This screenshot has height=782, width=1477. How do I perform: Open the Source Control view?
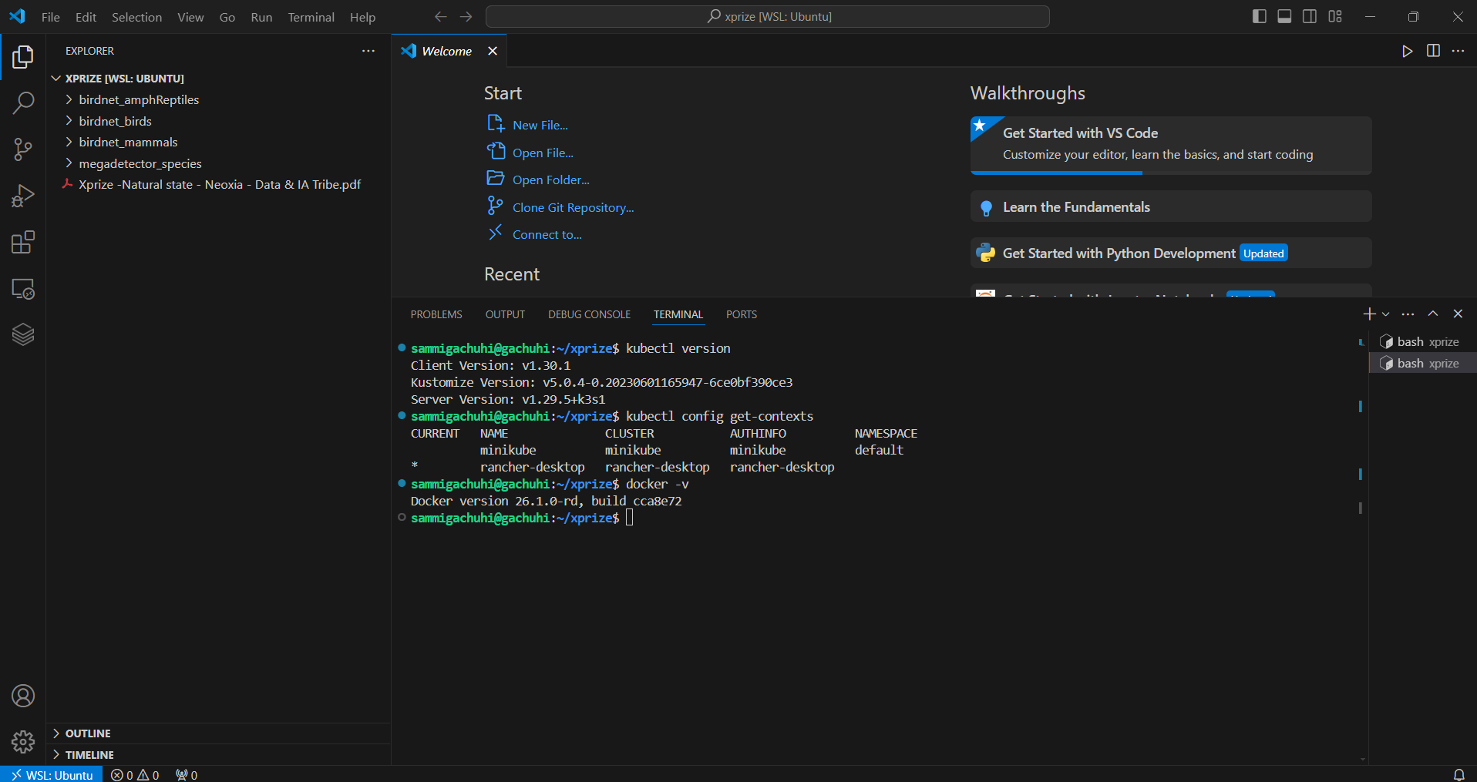23,149
